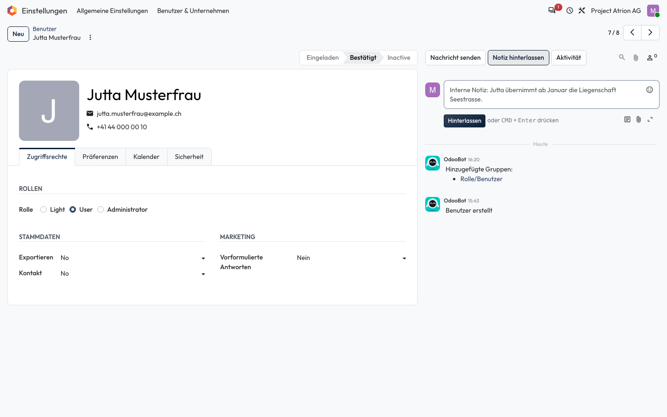Go to previous record arrow
The height and width of the screenshot is (417, 667).
click(x=632, y=32)
